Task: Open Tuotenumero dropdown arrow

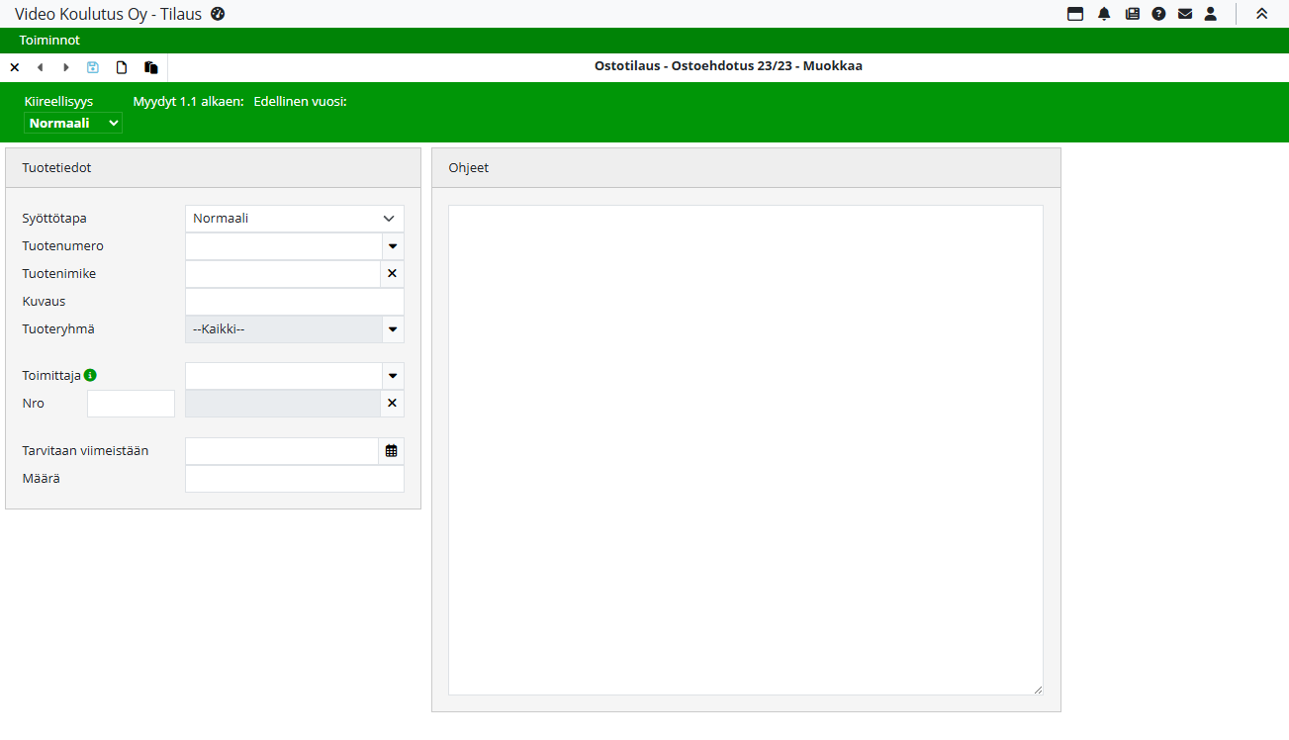Action: 392,246
